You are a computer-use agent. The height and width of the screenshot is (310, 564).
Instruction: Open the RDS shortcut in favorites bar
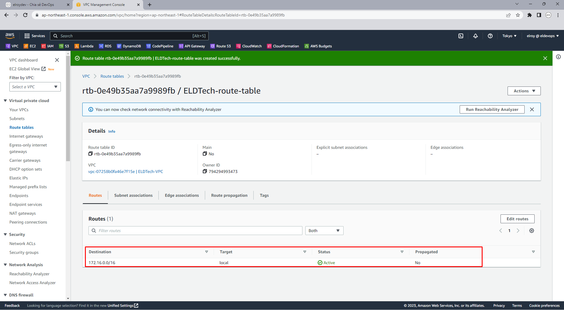pyautogui.click(x=105, y=46)
